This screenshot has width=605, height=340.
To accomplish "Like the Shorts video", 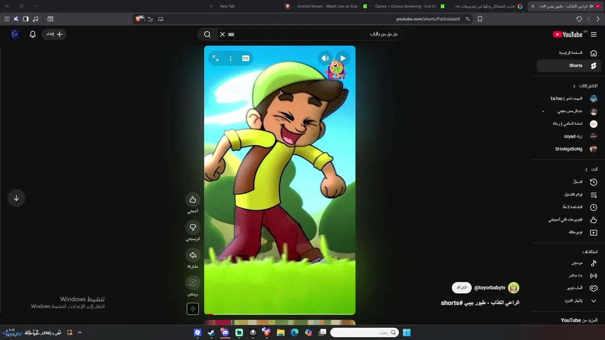I will click(x=193, y=199).
